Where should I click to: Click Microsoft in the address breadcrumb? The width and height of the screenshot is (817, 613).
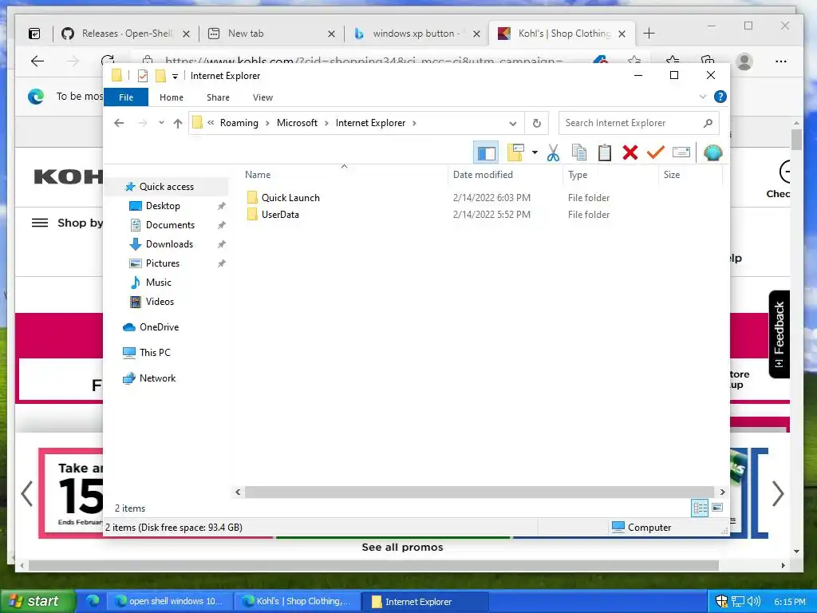coord(297,123)
